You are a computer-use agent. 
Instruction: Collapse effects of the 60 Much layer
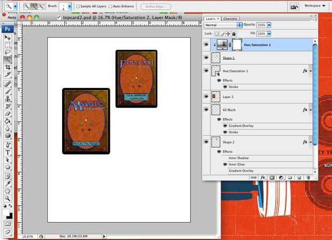pyautogui.click(x=311, y=110)
